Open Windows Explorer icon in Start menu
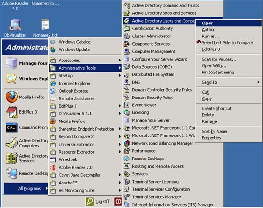The width and height of the screenshot is (263, 208). pyautogui.click(x=12, y=78)
